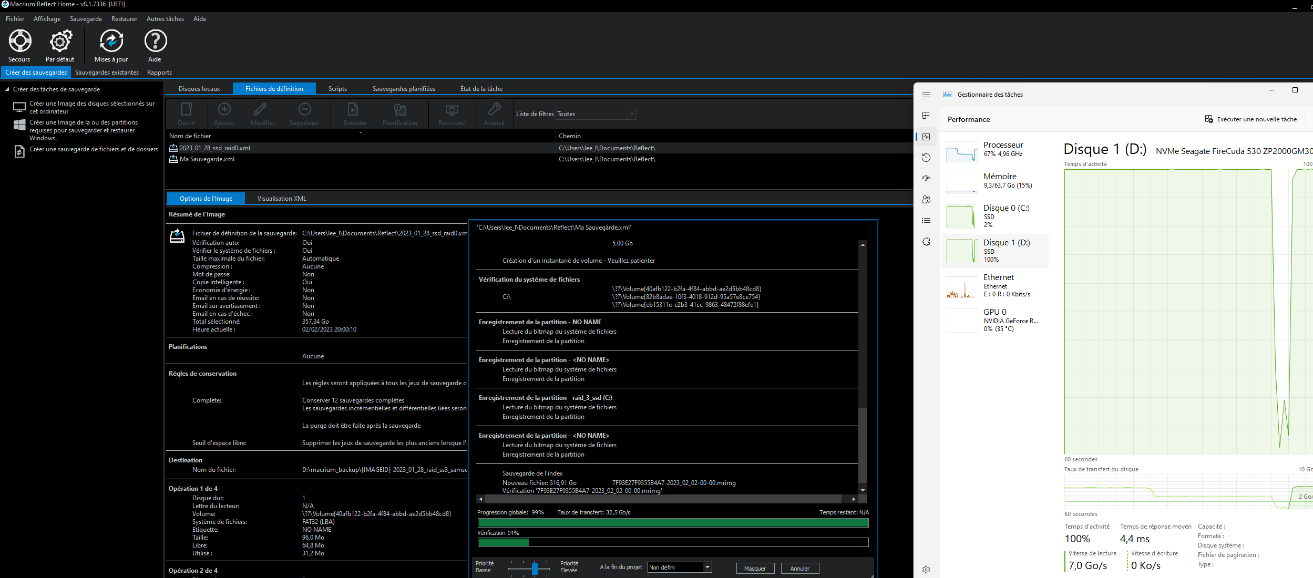Viewport: 1313px width, 578px height.
Task: Click the Secours rescue media icon
Action: coord(20,42)
